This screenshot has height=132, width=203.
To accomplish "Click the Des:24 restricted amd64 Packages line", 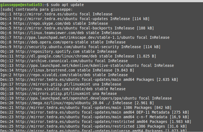I will click(96, 122).
